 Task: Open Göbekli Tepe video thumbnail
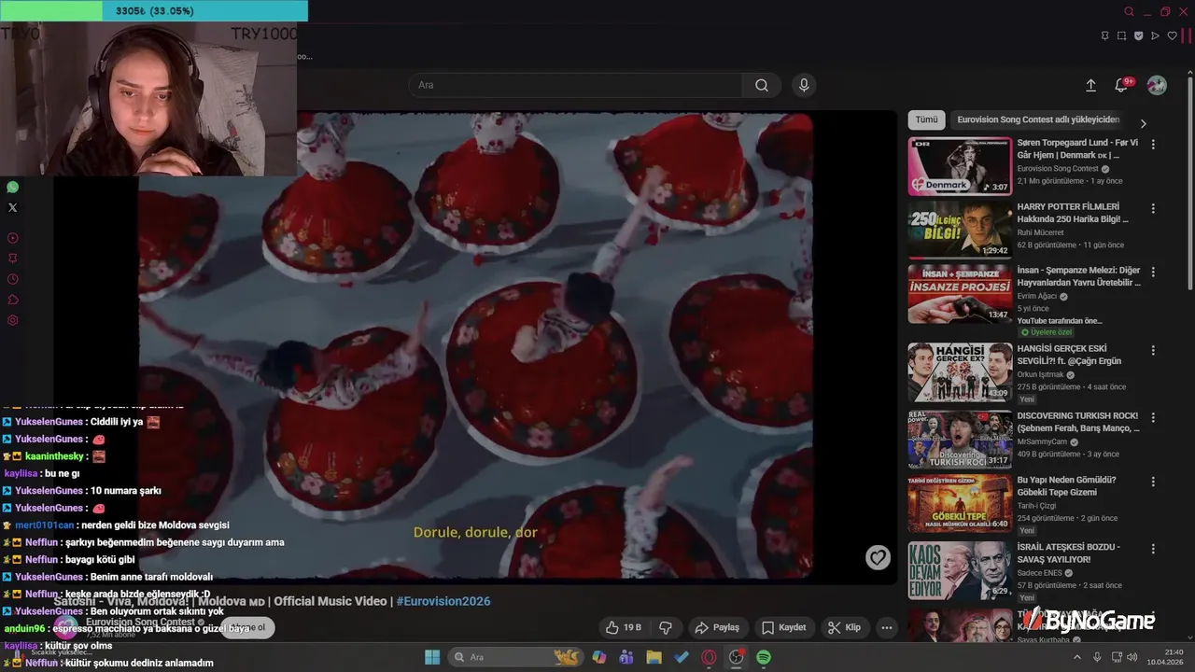click(960, 503)
